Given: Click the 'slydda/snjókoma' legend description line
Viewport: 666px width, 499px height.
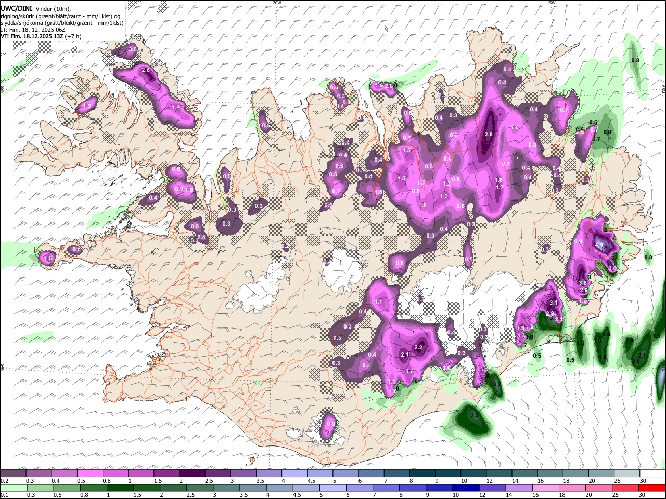Looking at the screenshot, I should point(62,23).
